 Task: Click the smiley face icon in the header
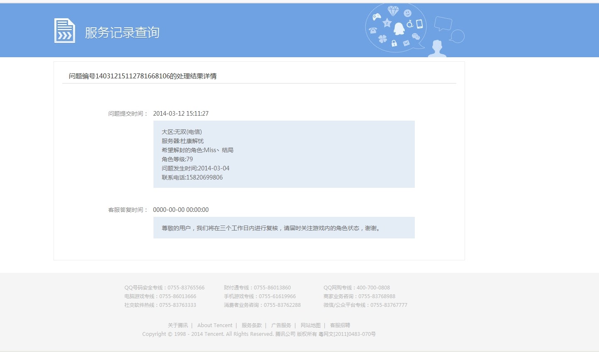(x=407, y=13)
